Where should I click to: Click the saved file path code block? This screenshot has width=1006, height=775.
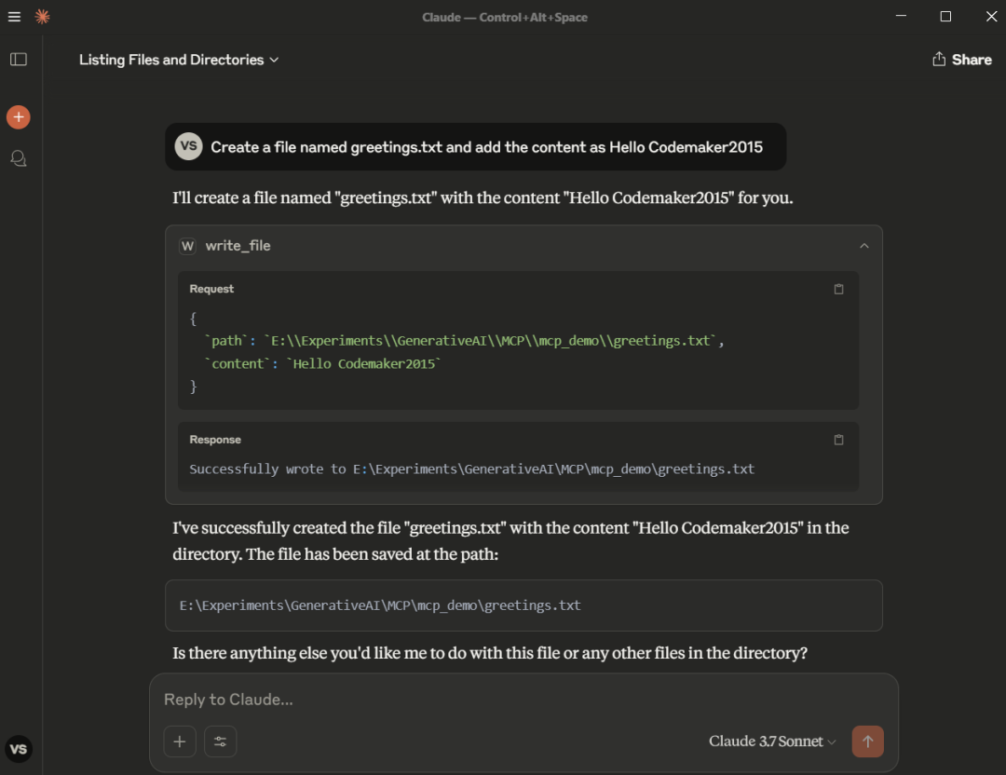(x=523, y=605)
